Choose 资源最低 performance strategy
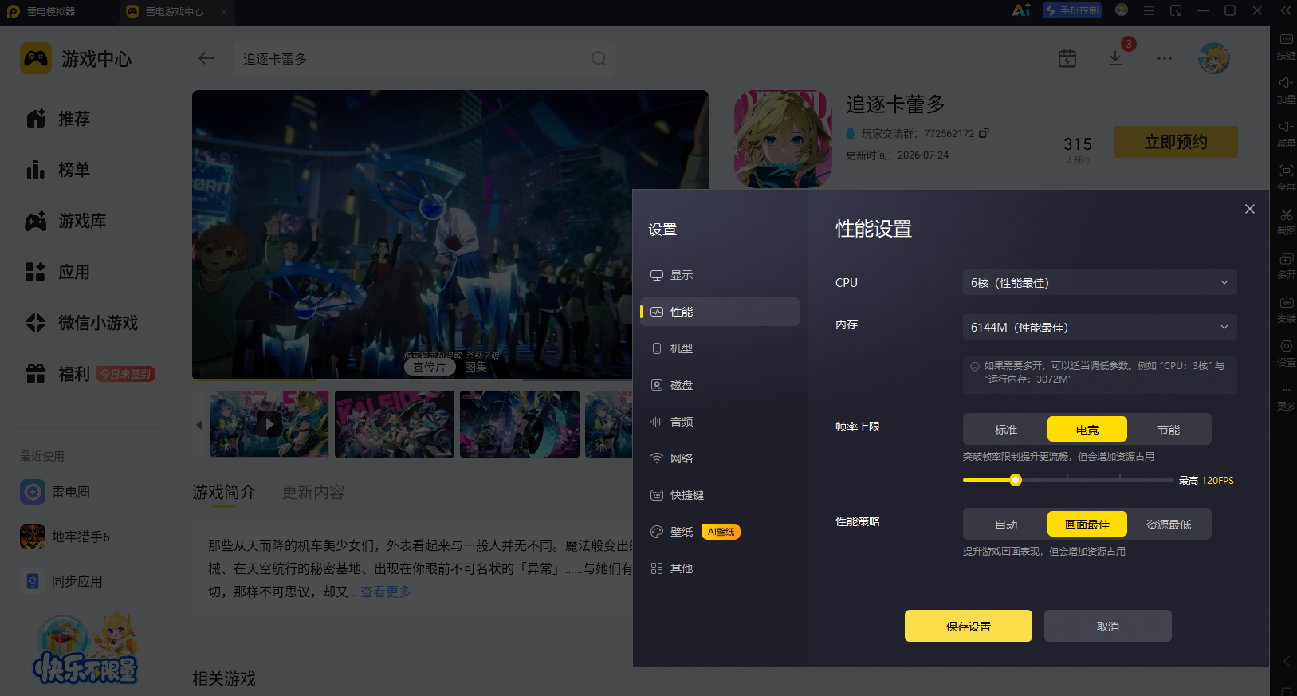This screenshot has height=696, width=1297. click(1169, 525)
